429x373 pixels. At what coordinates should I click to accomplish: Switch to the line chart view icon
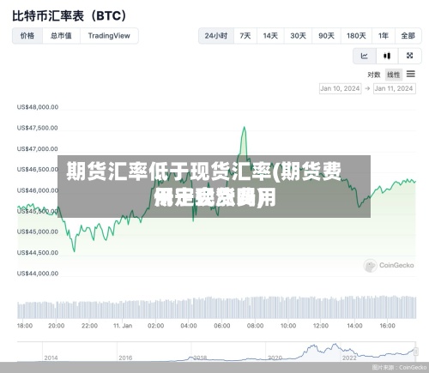tap(365, 56)
